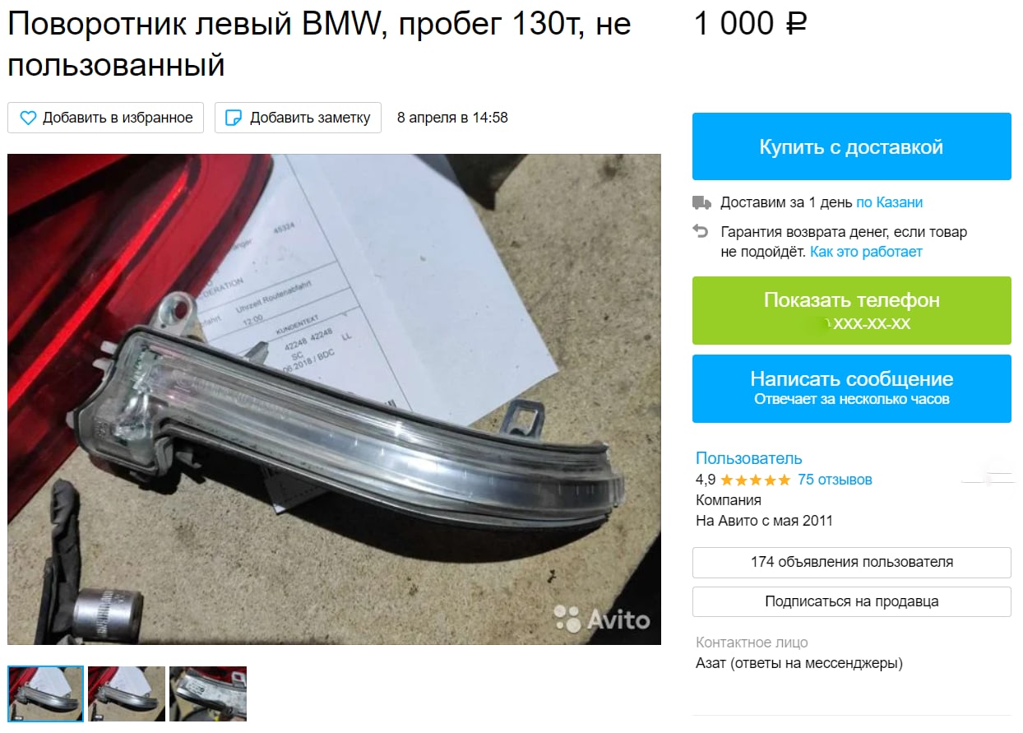The width and height of the screenshot is (1023, 733).
Task: Buy with delivery using Купить с доставкой
Action: coord(851,146)
